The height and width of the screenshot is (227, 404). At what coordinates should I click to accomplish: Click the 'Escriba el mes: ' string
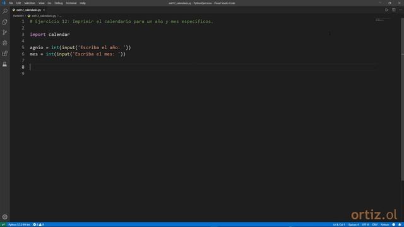tap(97, 54)
